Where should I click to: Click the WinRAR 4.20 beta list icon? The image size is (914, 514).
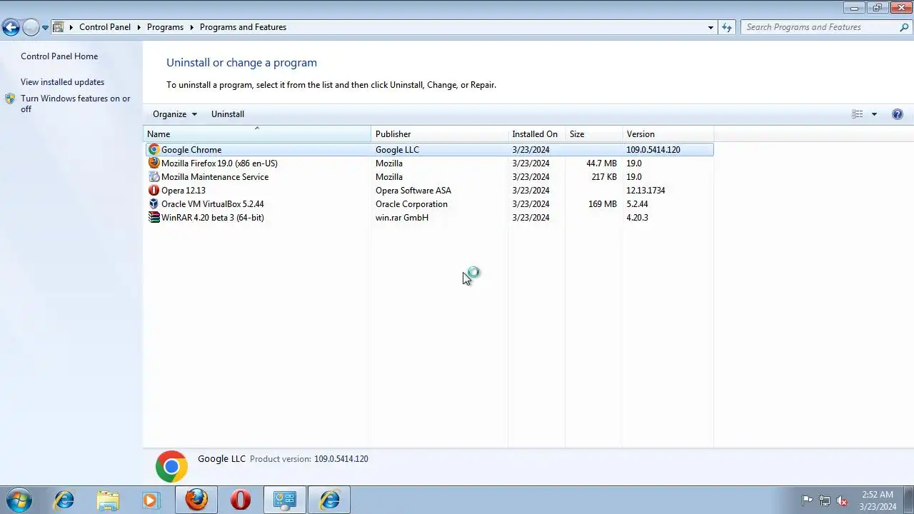click(x=154, y=218)
